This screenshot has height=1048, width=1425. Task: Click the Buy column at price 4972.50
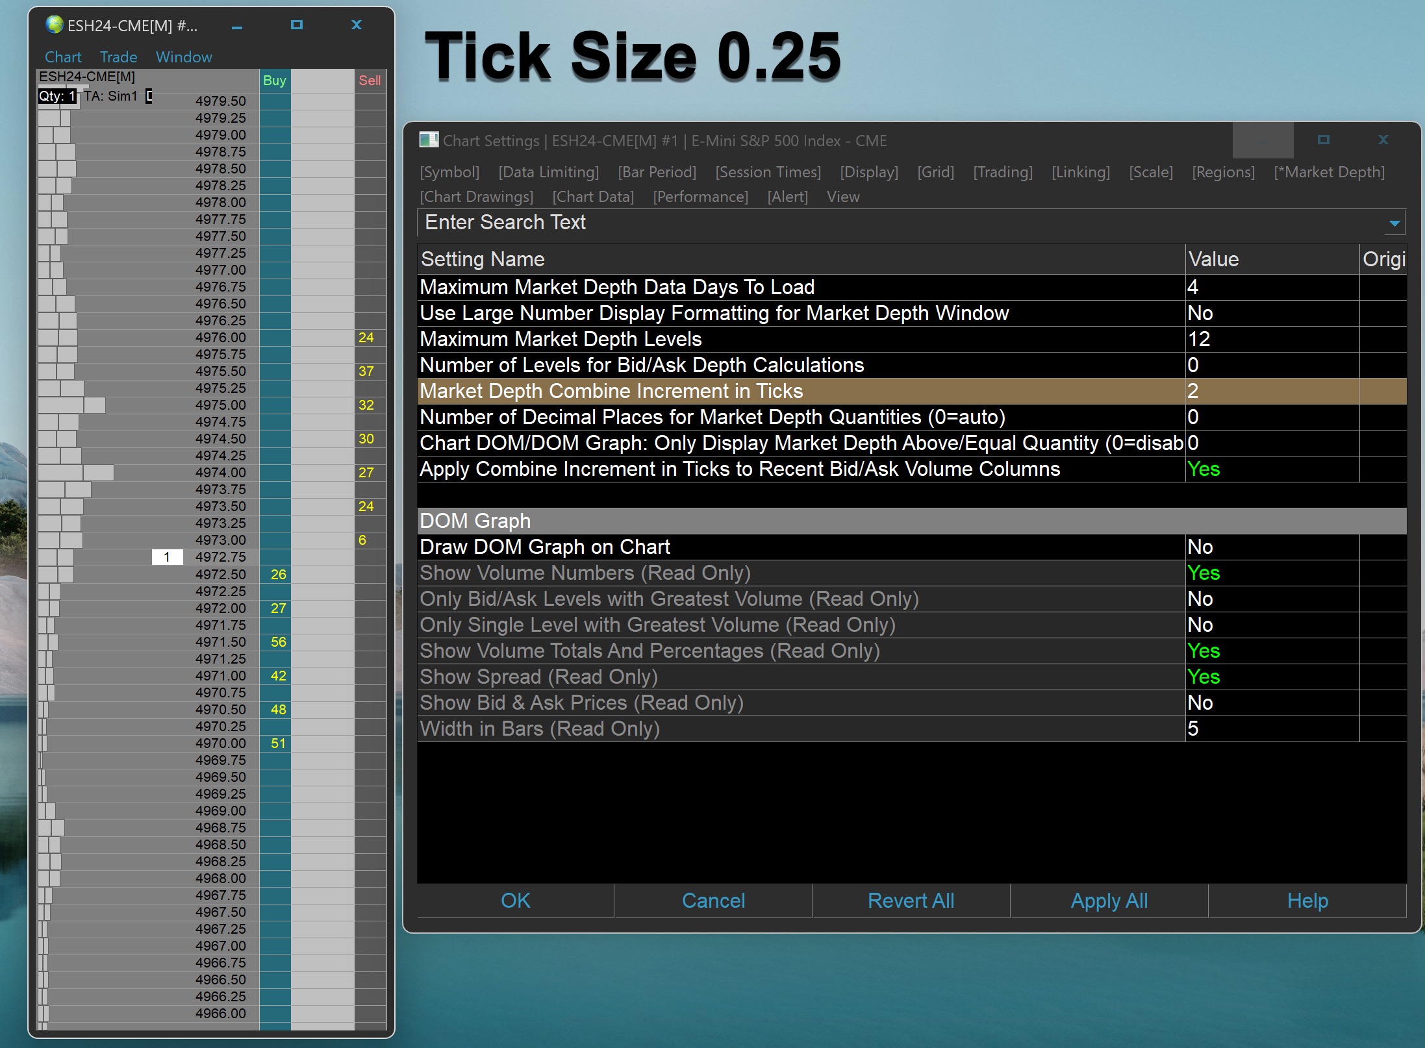(x=275, y=574)
